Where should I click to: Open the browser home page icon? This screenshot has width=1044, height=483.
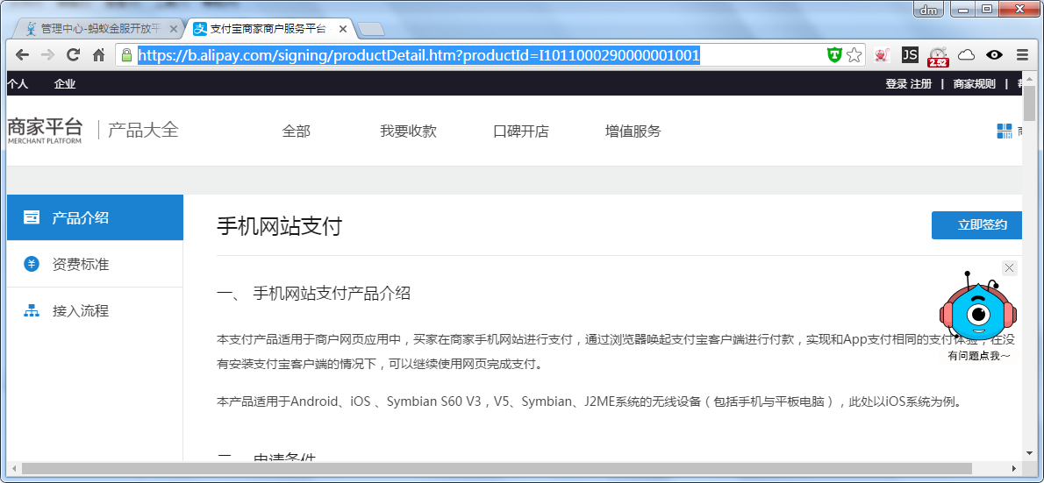tap(98, 55)
